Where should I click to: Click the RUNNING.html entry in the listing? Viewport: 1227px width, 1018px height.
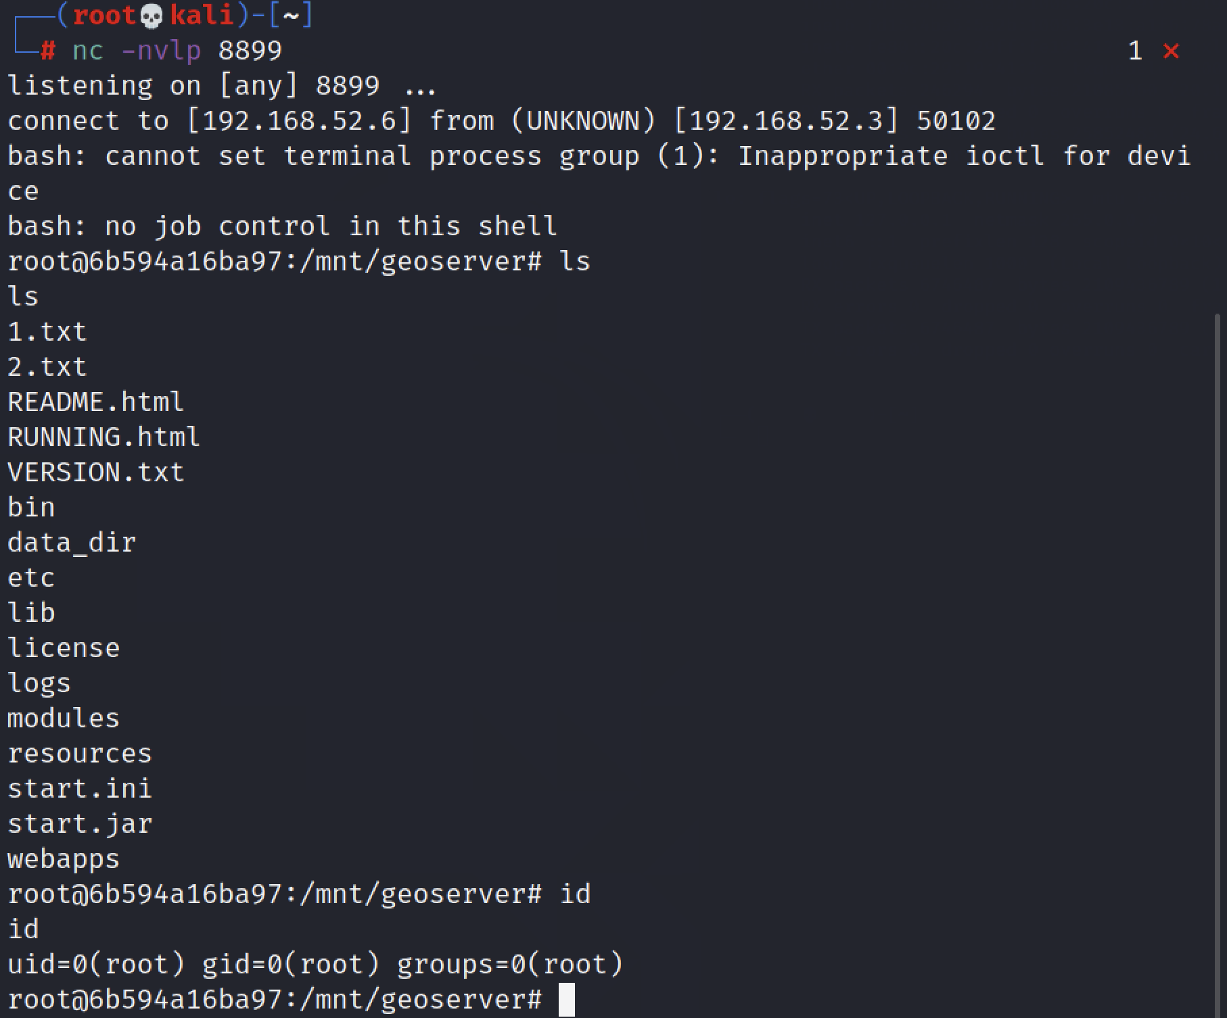(103, 437)
